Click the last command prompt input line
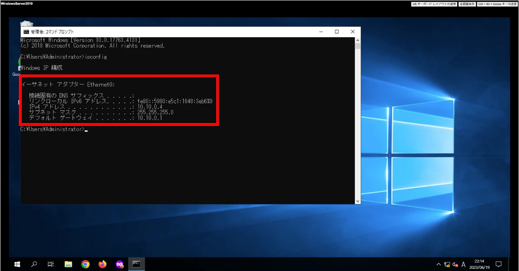Image resolution: width=519 pixels, height=271 pixels. click(53, 129)
